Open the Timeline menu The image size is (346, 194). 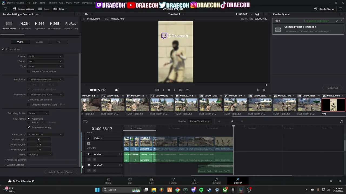pyautogui.click(x=52, y=3)
